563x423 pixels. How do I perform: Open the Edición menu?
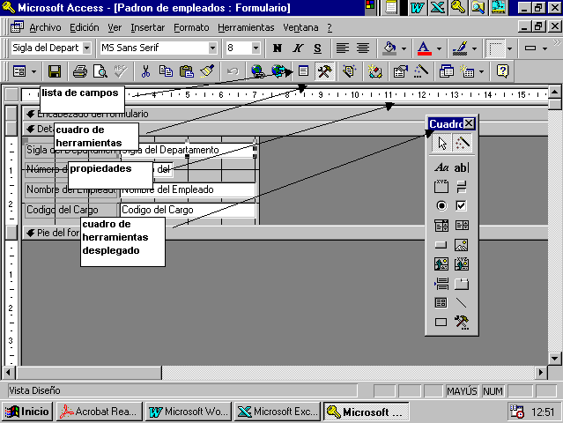(x=85, y=27)
